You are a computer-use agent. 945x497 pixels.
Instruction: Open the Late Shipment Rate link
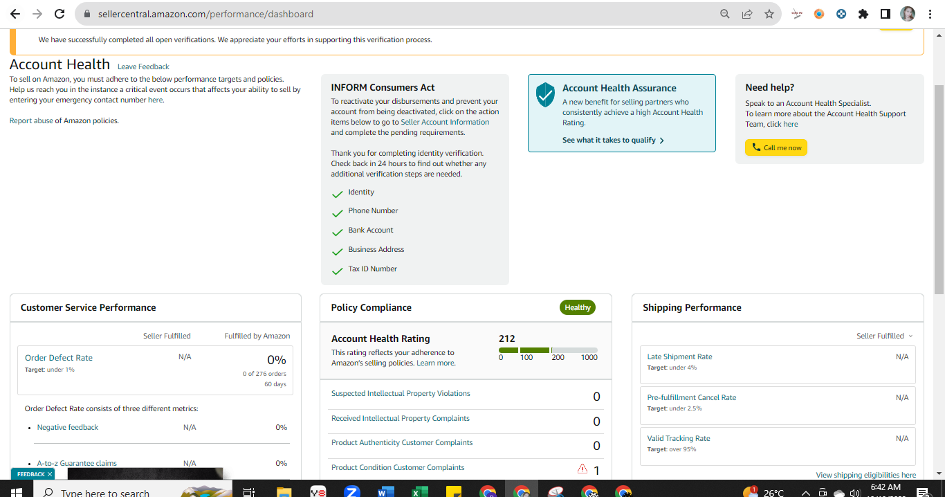[x=679, y=356]
